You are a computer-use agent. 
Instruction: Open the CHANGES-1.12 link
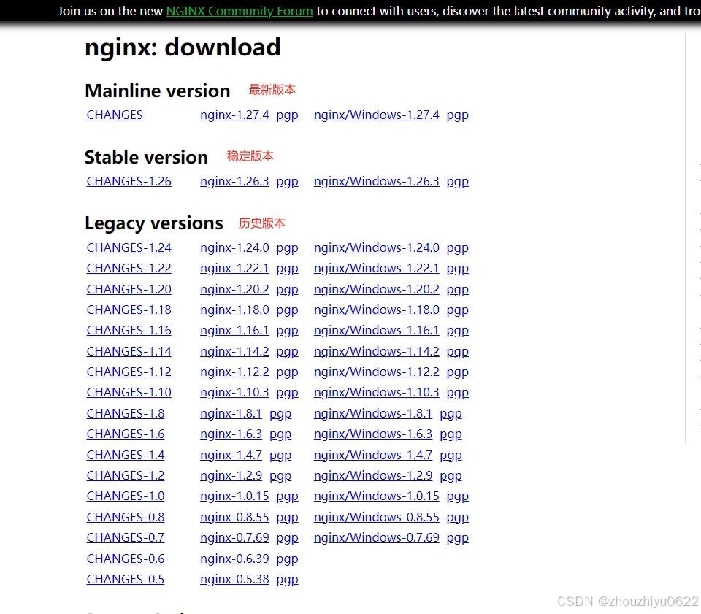[129, 372]
